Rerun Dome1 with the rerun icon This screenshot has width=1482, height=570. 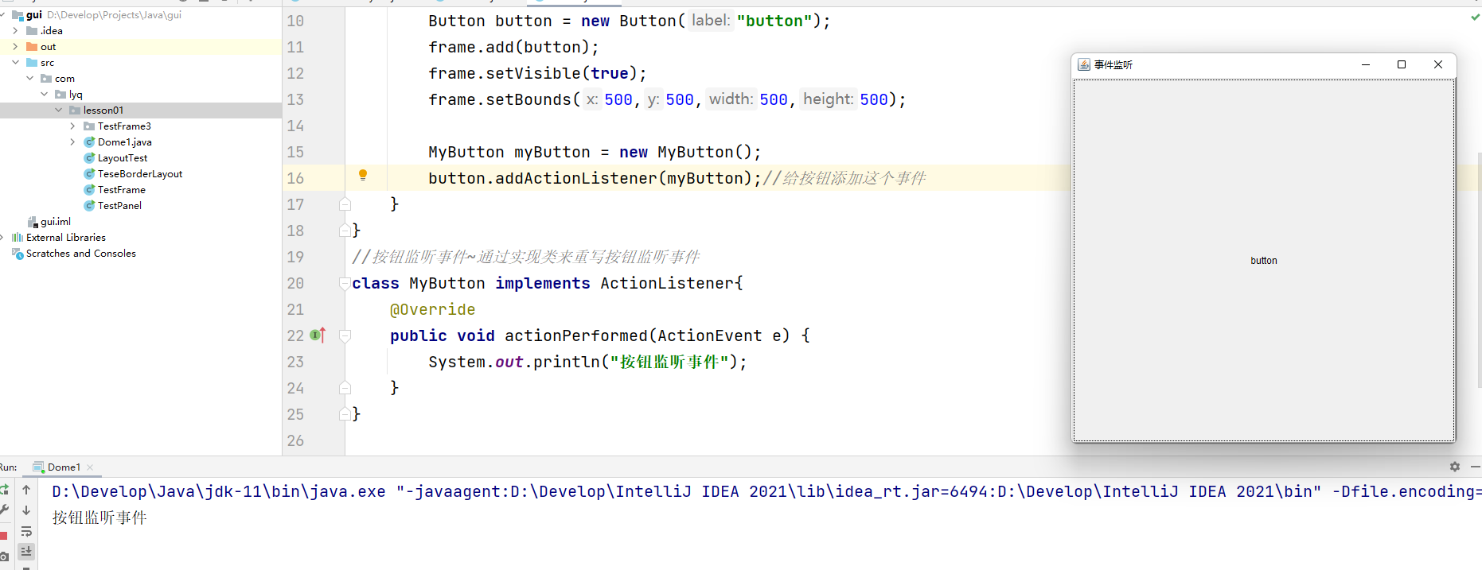4,490
